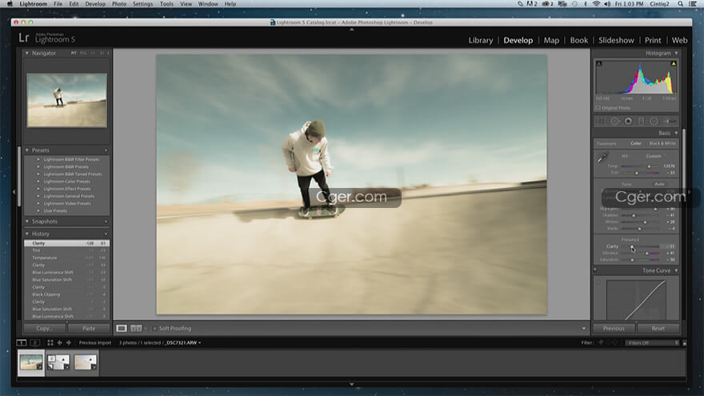Viewport: 704px width, 396px height.
Task: Choose Black & White treatment
Action: pos(662,143)
